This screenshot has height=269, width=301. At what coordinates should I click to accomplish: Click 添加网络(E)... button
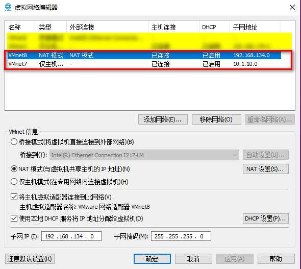pos(163,119)
